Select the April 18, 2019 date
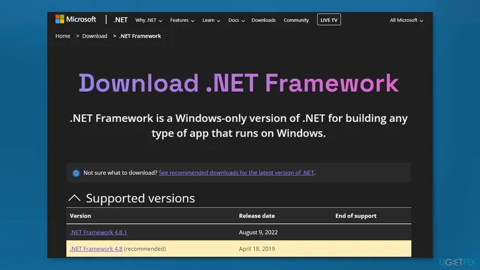 pyautogui.click(x=257, y=249)
